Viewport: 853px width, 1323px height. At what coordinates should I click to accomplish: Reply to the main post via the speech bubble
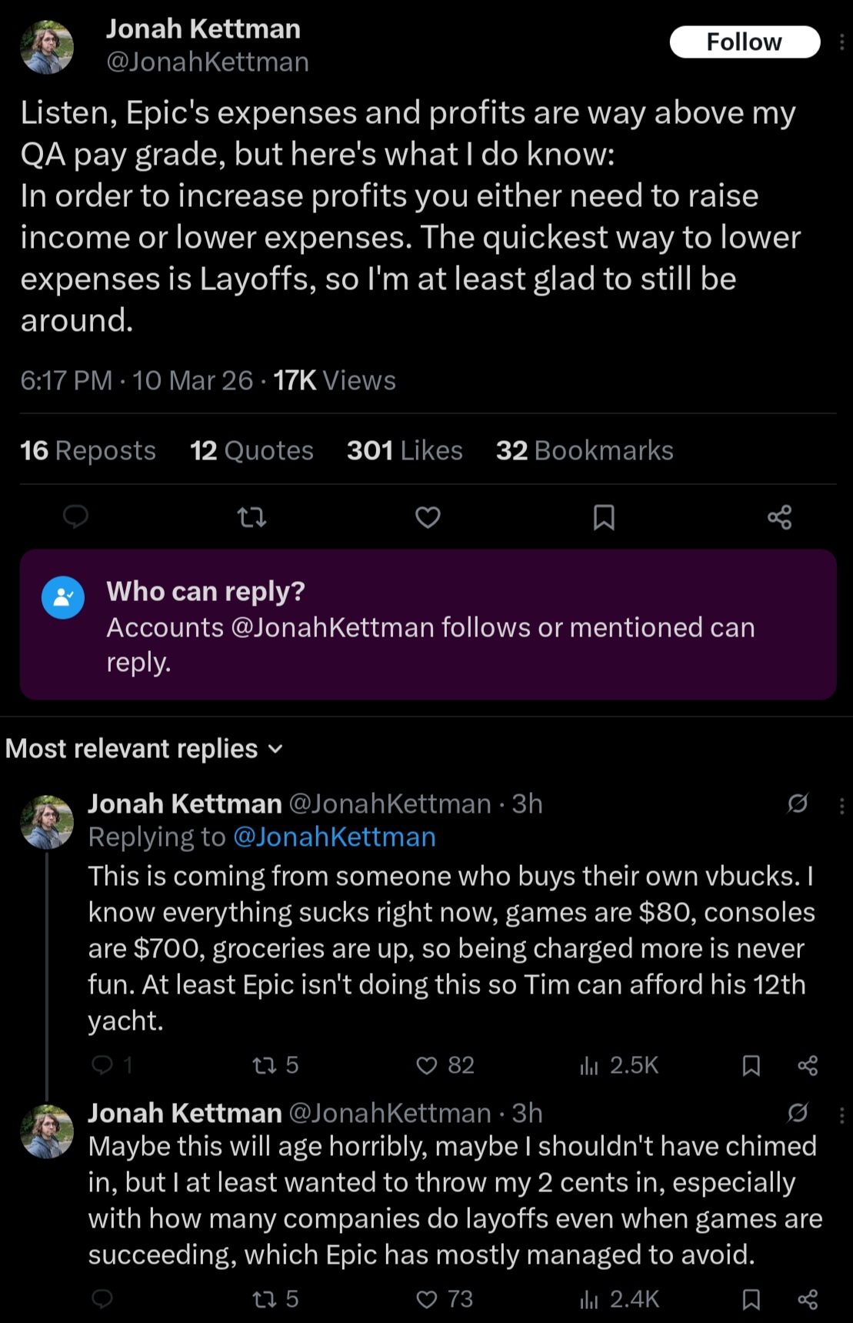click(x=75, y=517)
